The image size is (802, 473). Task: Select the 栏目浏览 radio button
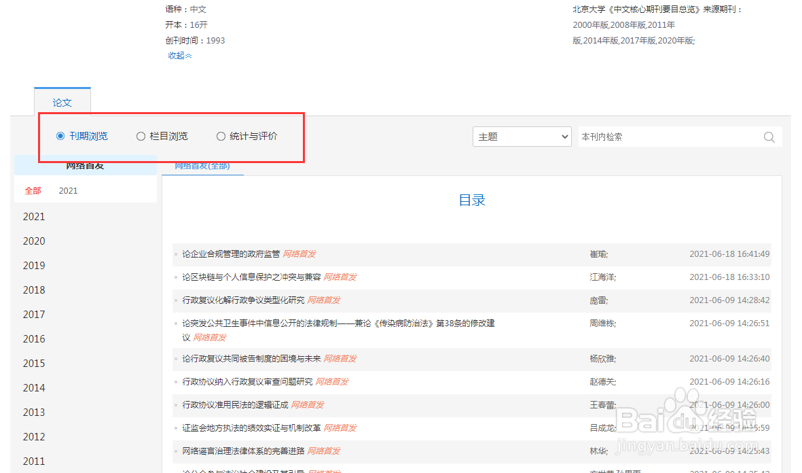(141, 136)
